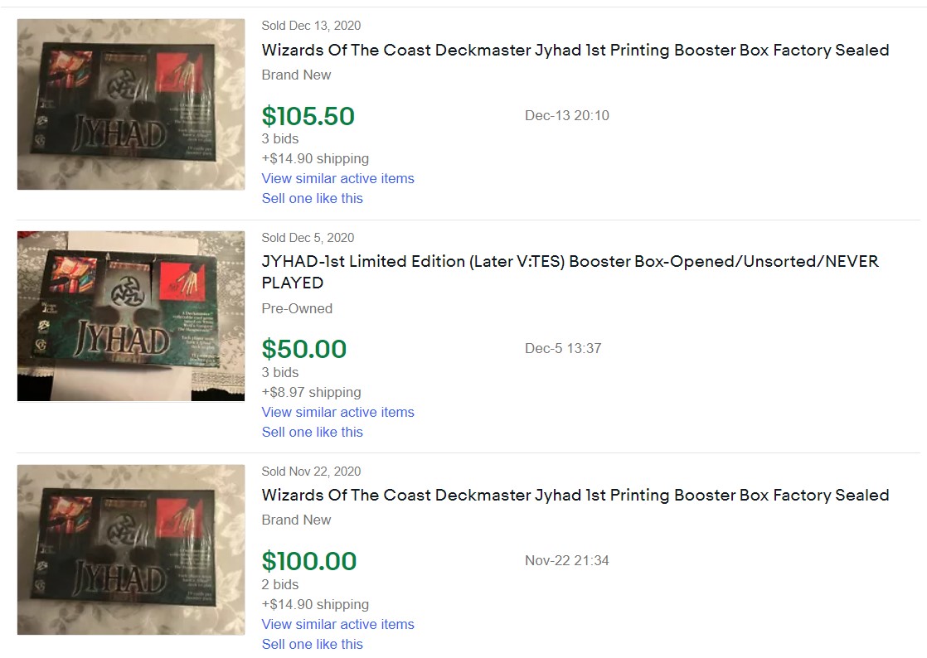Open the Factory Sealed listing title sold Nov 22
The image size is (927, 658).
pos(575,495)
